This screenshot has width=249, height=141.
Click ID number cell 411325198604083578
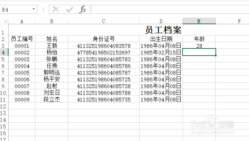click(104, 46)
